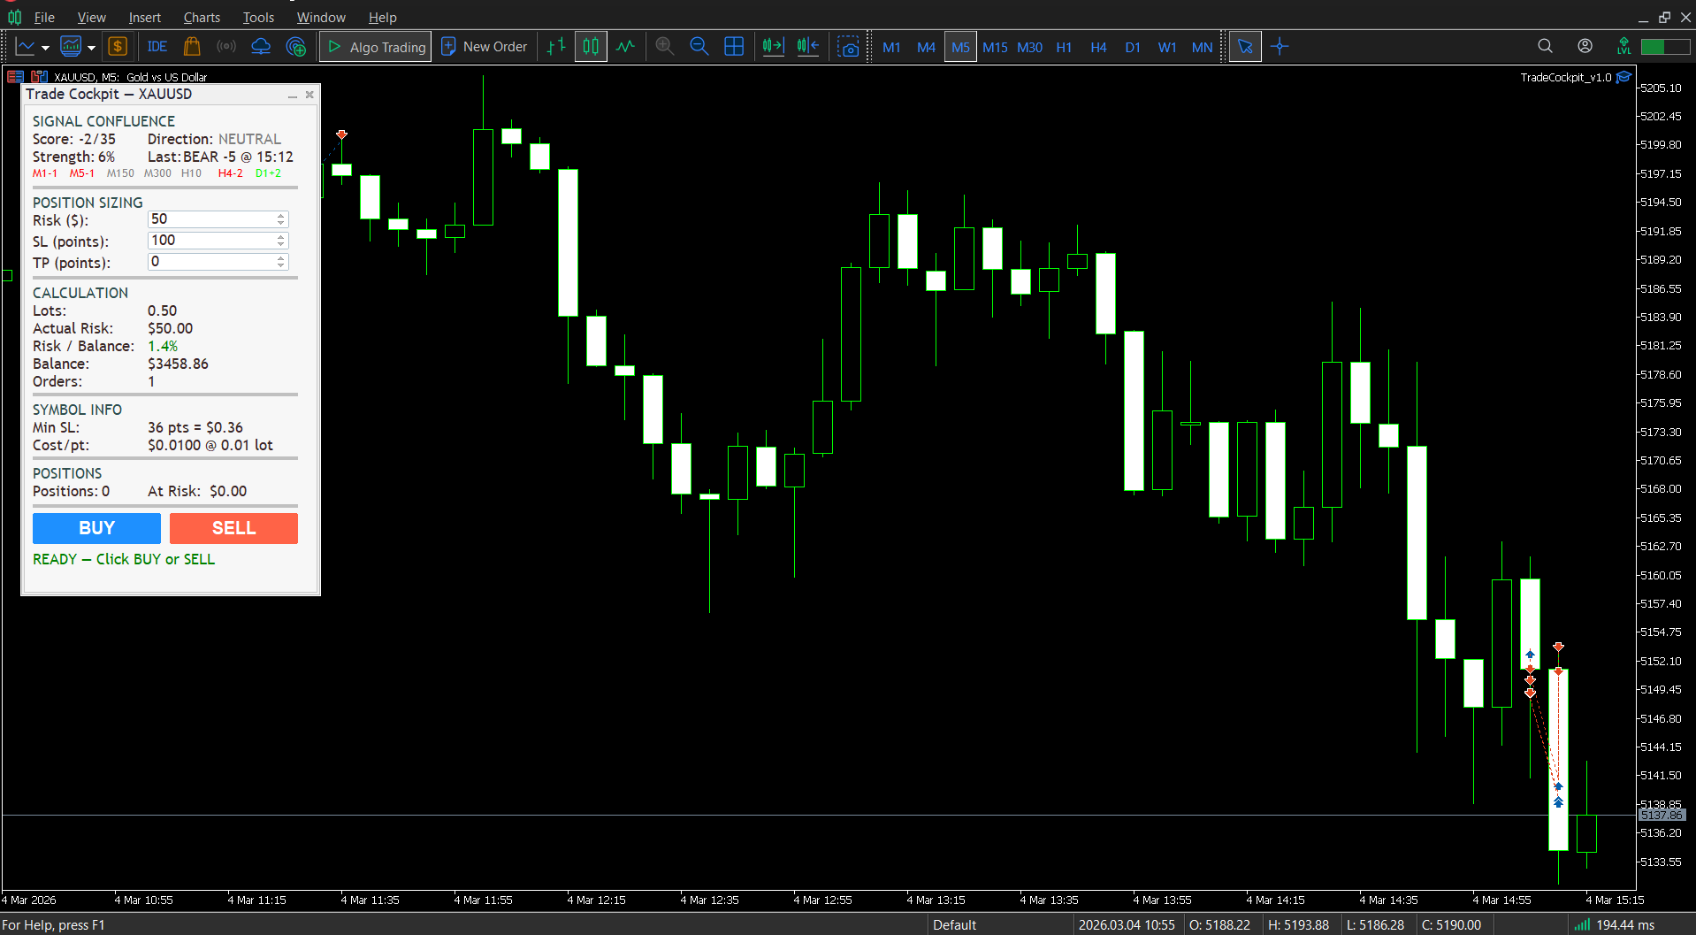This screenshot has height=935, width=1696.
Task: Open the search magnifier in the toolbar
Action: click(1545, 46)
